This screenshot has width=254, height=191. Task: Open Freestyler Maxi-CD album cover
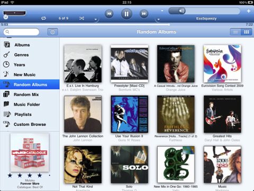pyautogui.click(x=129, y=64)
